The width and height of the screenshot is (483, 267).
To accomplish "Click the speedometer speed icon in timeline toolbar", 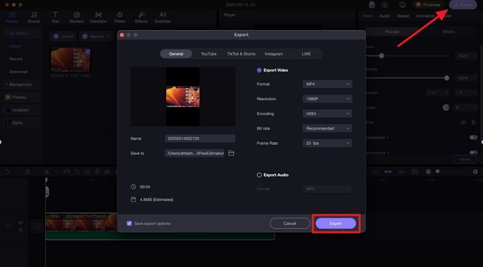I will pos(67,172).
